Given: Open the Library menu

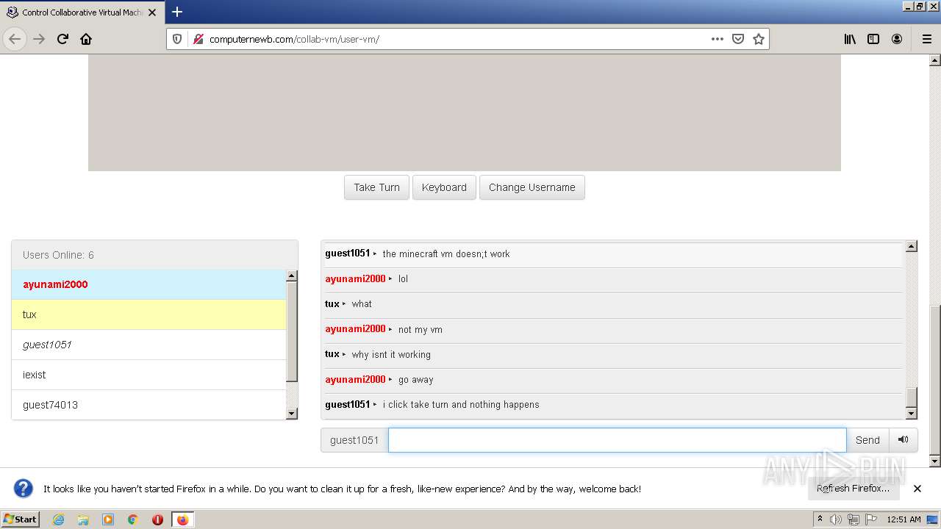Looking at the screenshot, I should tap(850, 39).
